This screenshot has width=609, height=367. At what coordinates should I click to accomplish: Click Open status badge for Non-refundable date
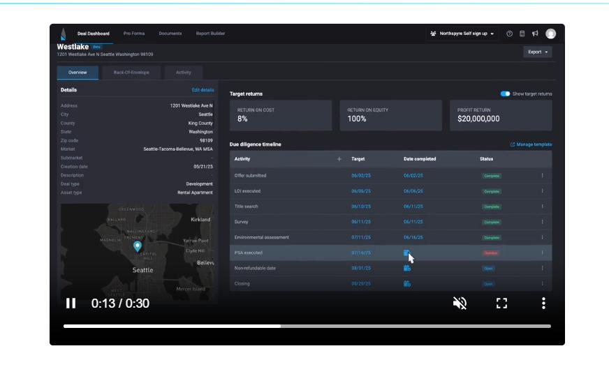(488, 269)
